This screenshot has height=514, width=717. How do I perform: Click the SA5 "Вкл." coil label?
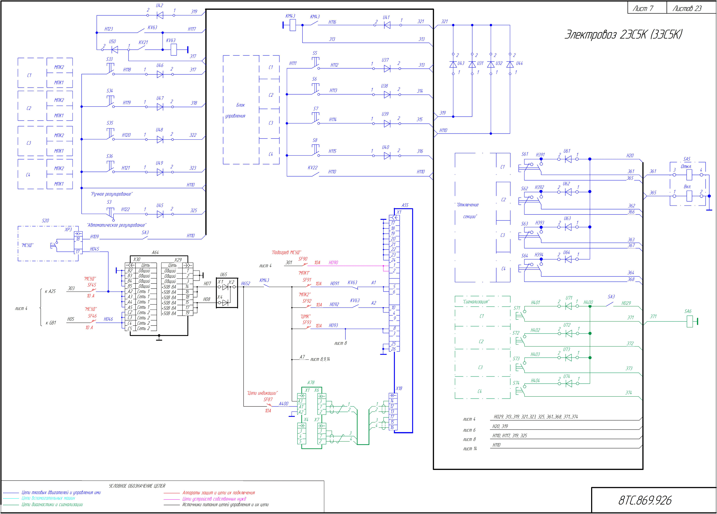click(687, 186)
